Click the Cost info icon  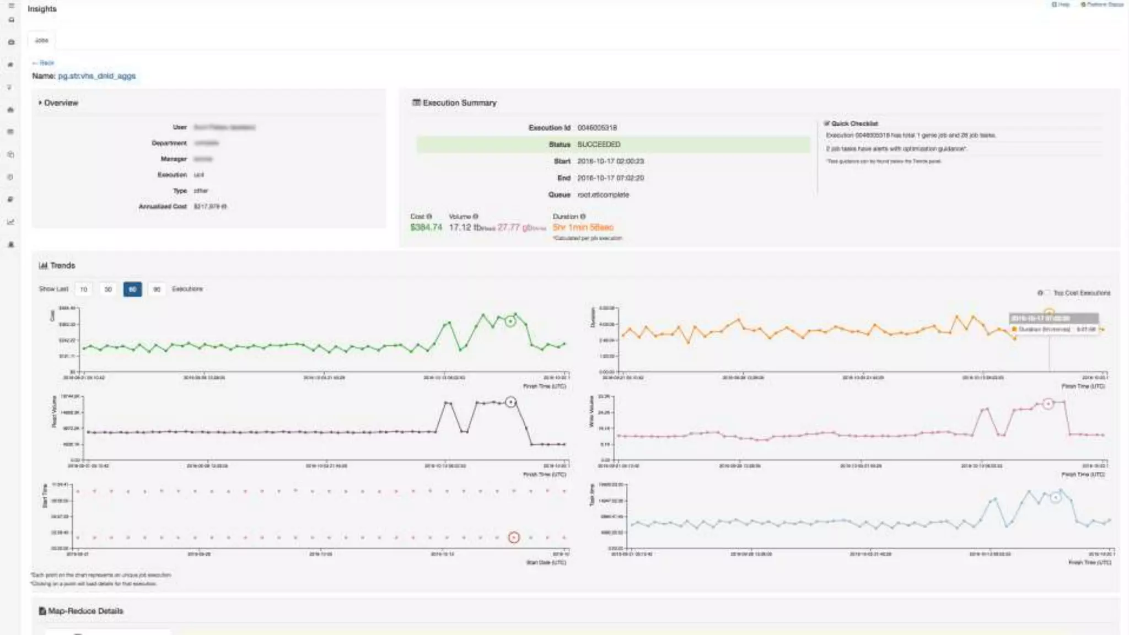(x=429, y=217)
